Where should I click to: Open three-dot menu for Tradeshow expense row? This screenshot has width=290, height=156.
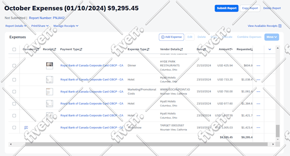point(258,128)
